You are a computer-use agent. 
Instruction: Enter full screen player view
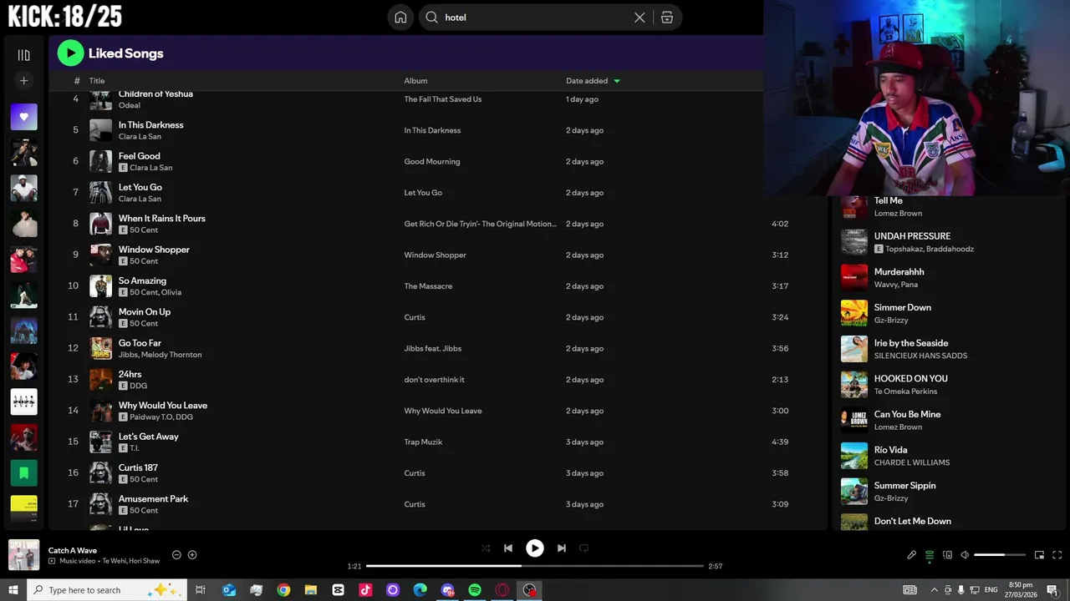[1057, 555]
